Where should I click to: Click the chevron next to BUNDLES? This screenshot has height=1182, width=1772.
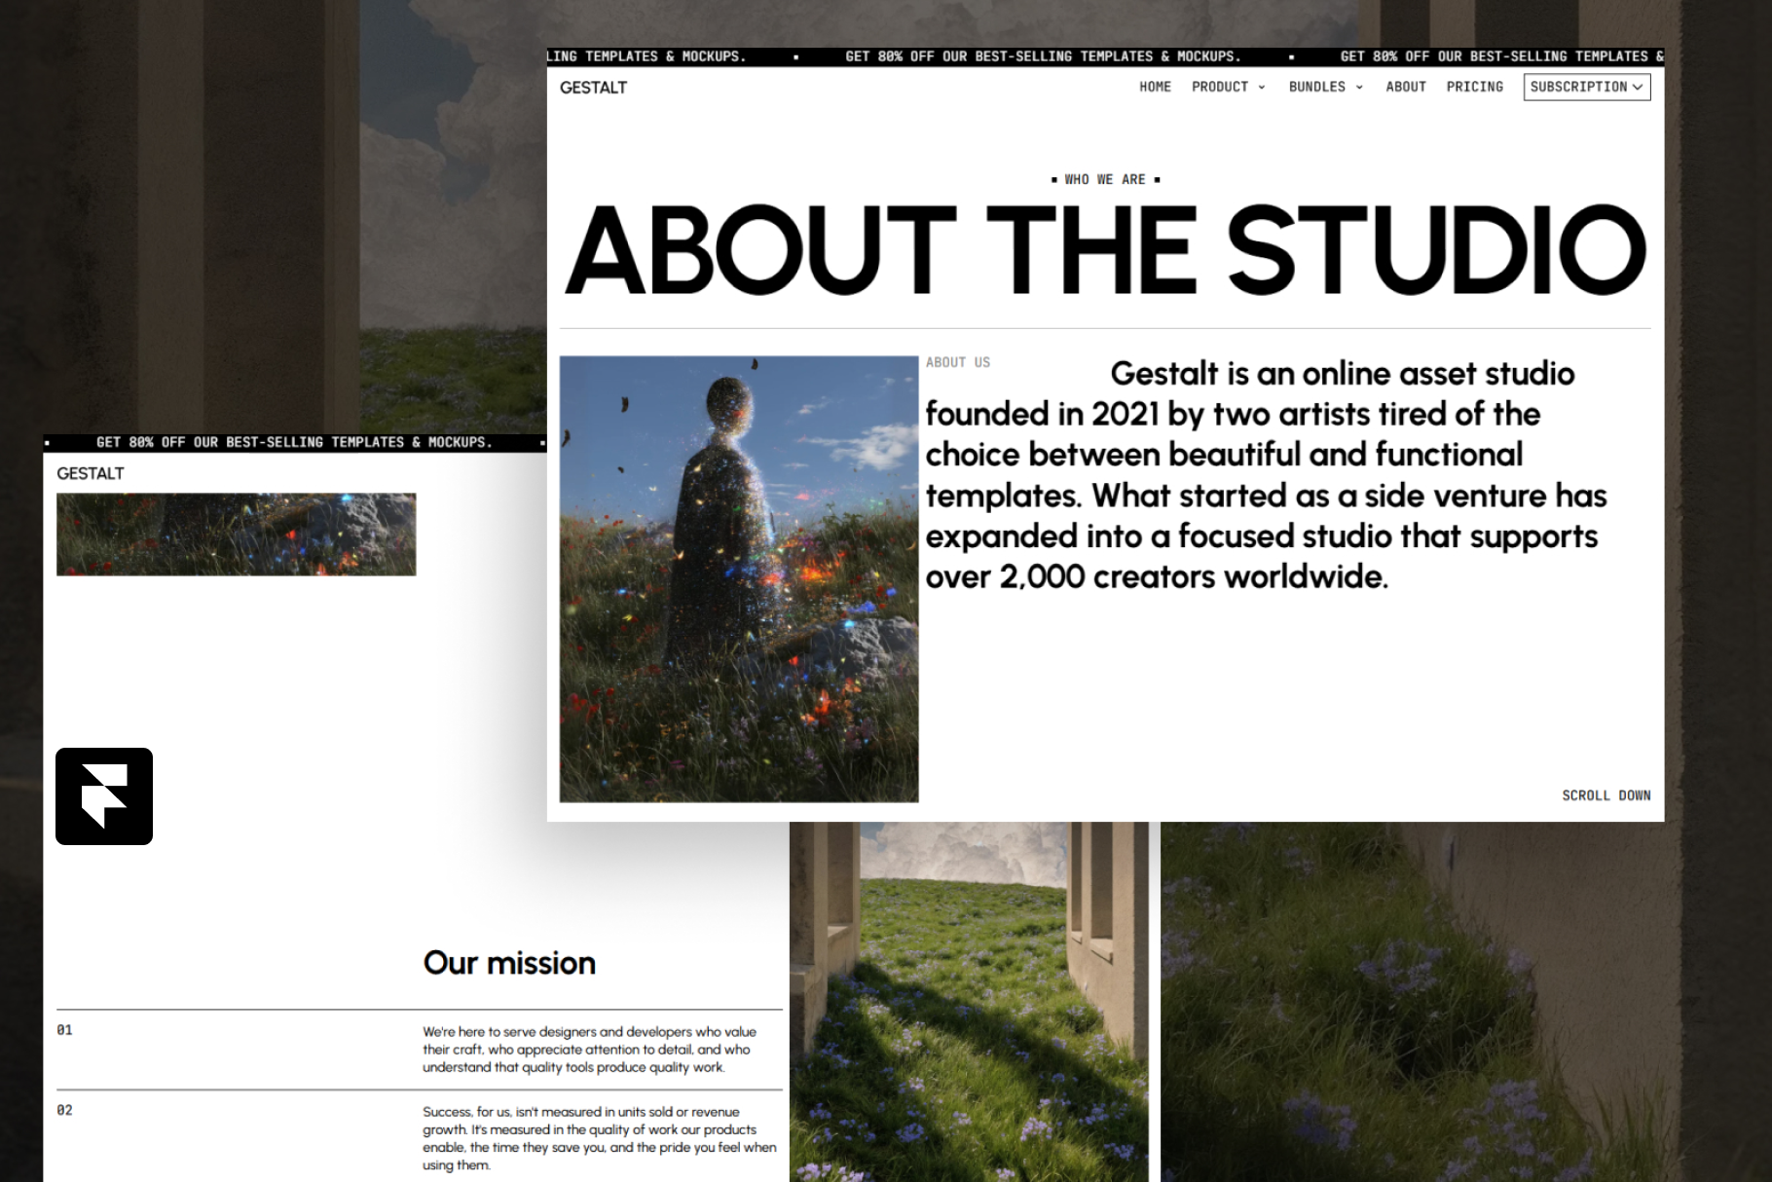(1359, 88)
